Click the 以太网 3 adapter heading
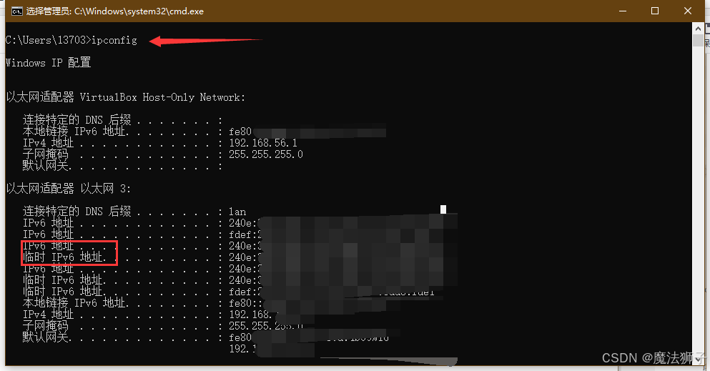This screenshot has width=710, height=371. (x=69, y=188)
